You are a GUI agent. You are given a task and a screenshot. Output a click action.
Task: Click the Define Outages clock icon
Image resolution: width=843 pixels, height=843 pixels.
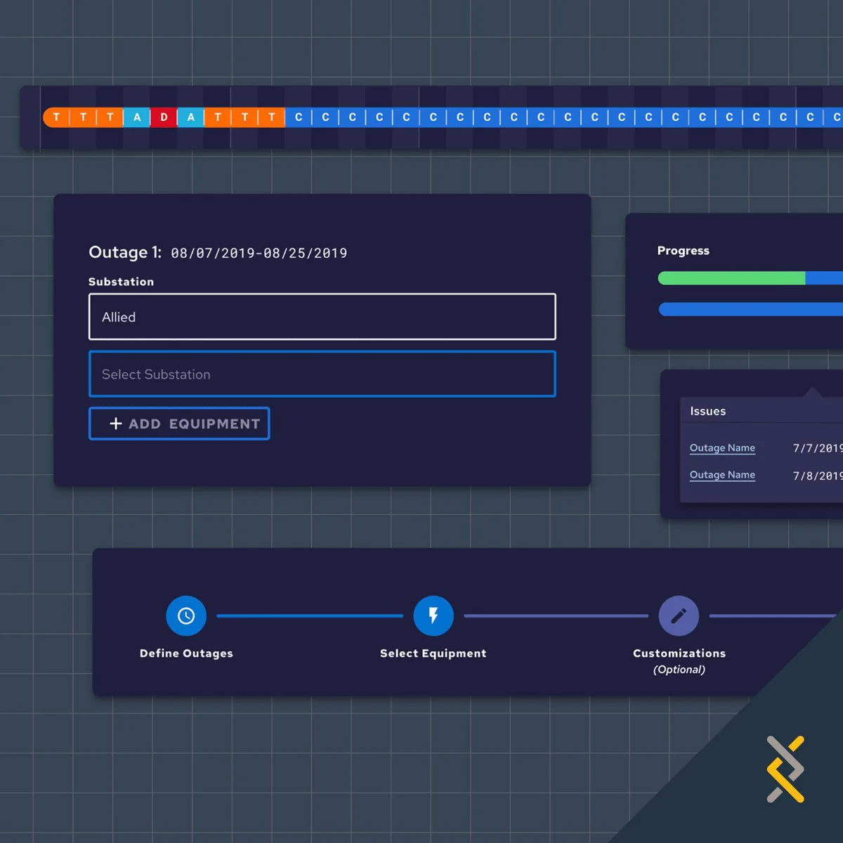coord(186,616)
